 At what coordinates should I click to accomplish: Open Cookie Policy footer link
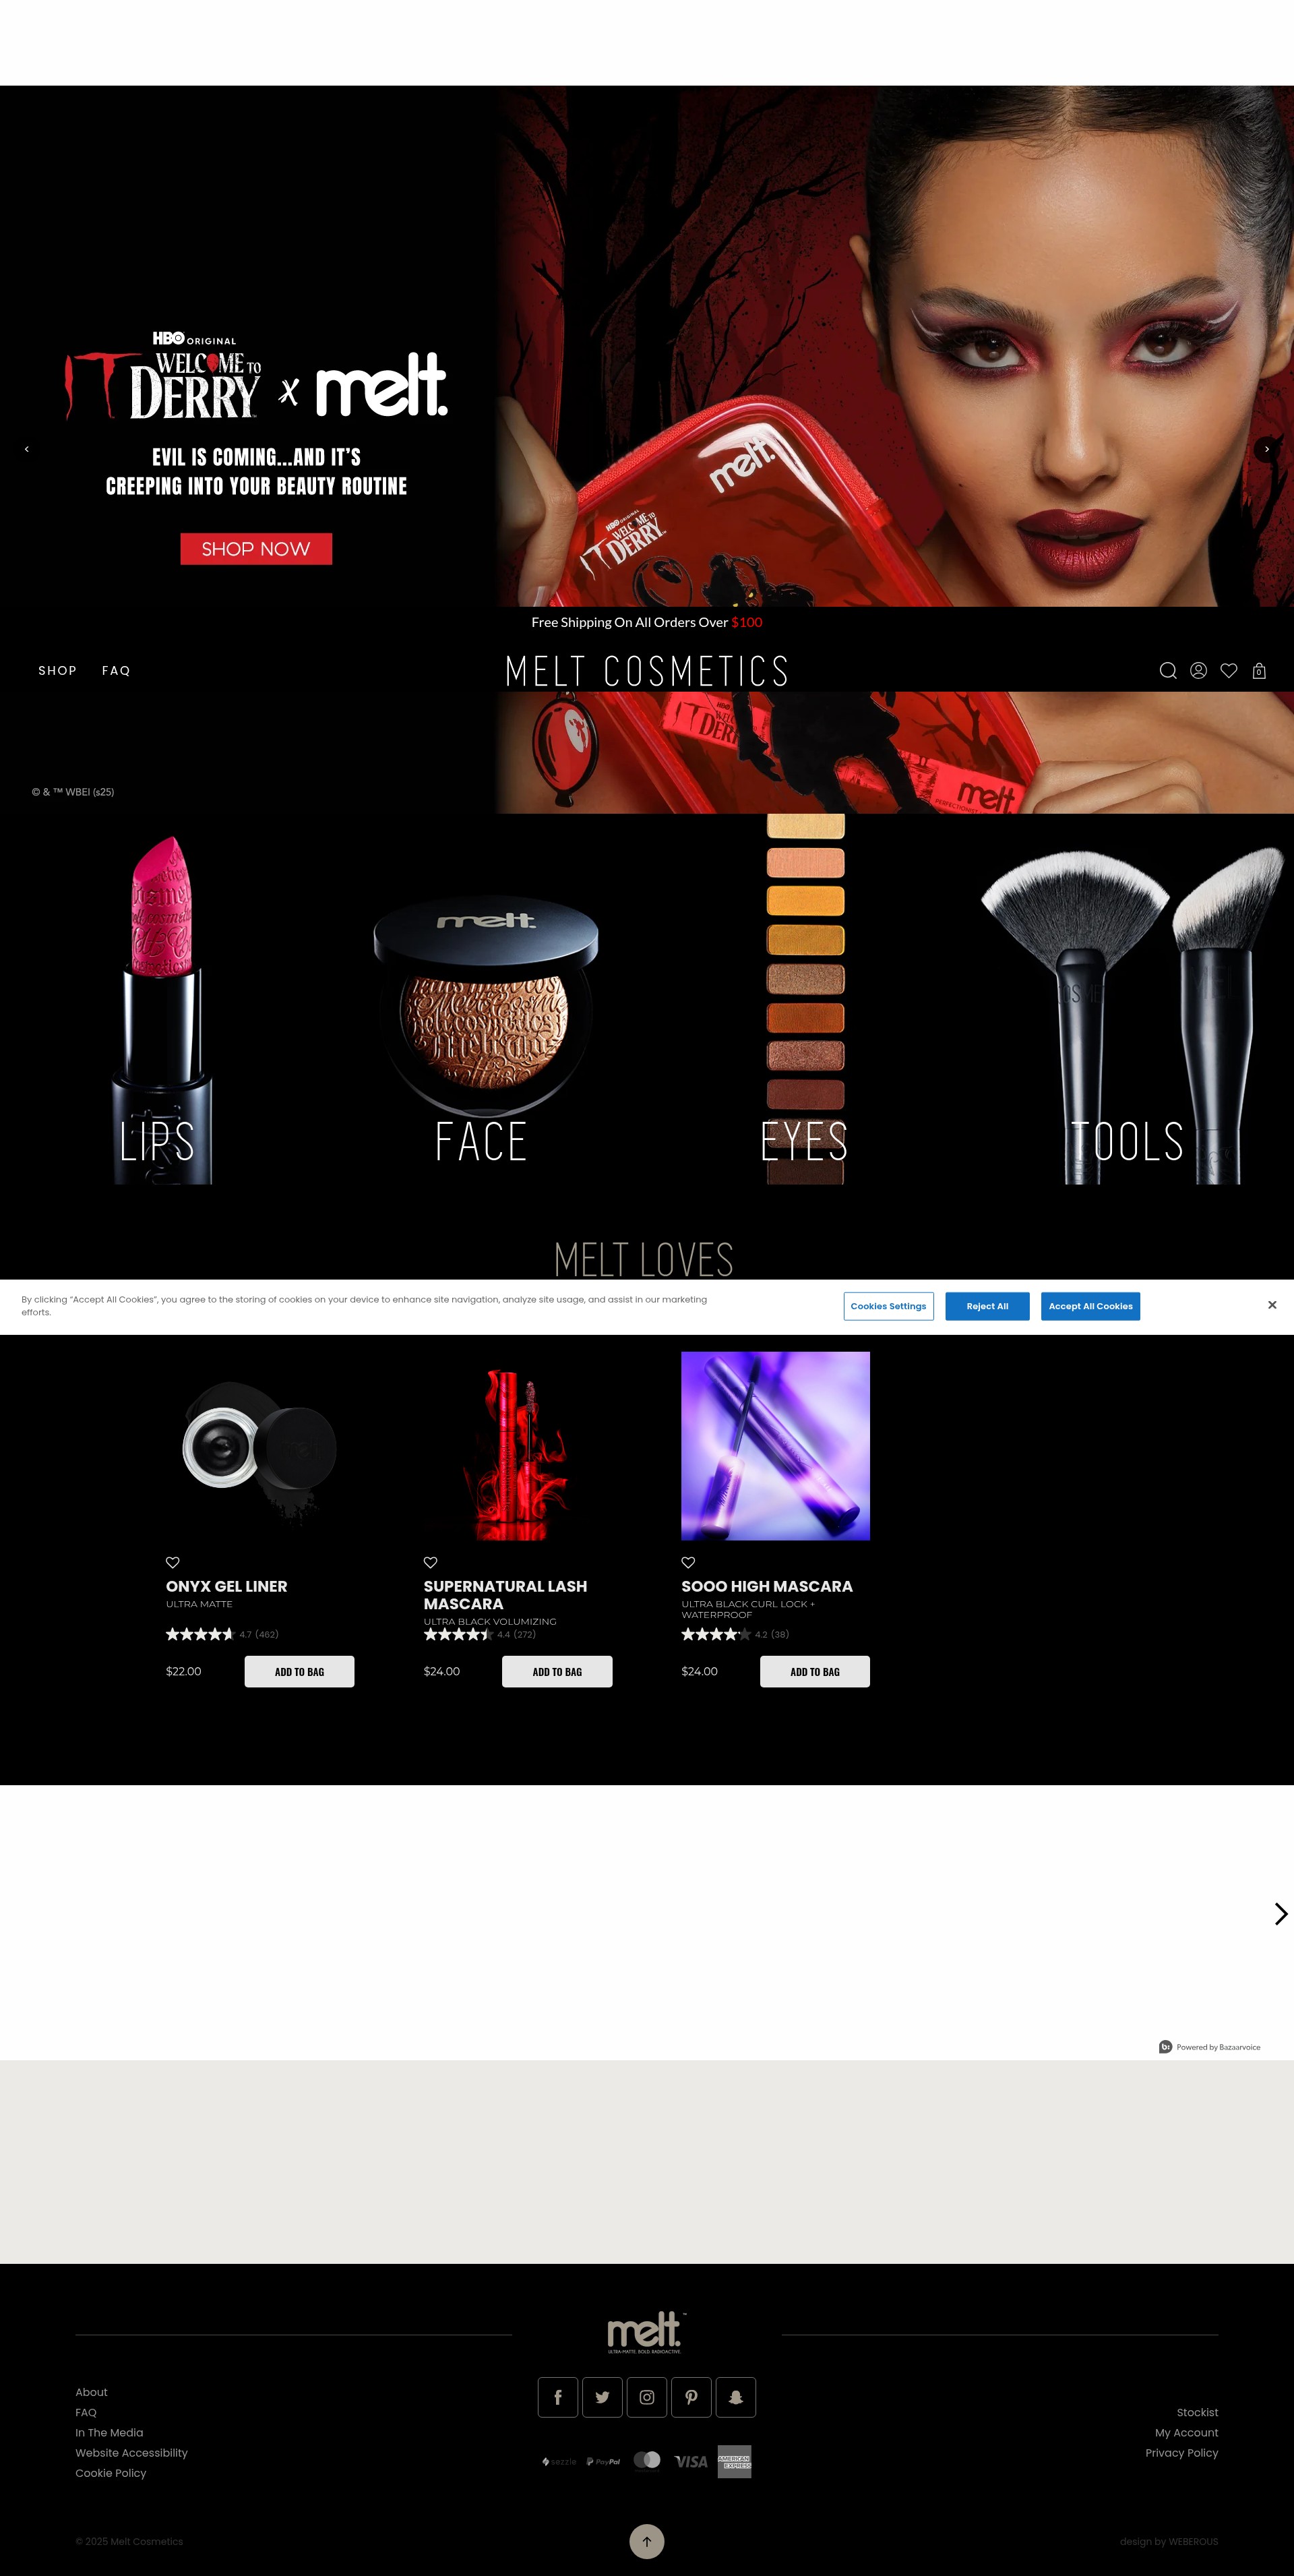[x=111, y=2473]
